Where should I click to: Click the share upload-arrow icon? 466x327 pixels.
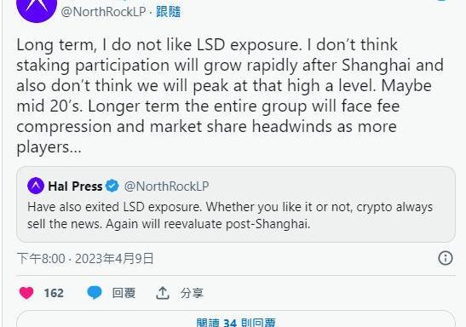point(162,293)
